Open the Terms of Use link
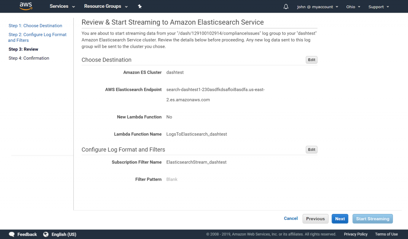 point(386,234)
